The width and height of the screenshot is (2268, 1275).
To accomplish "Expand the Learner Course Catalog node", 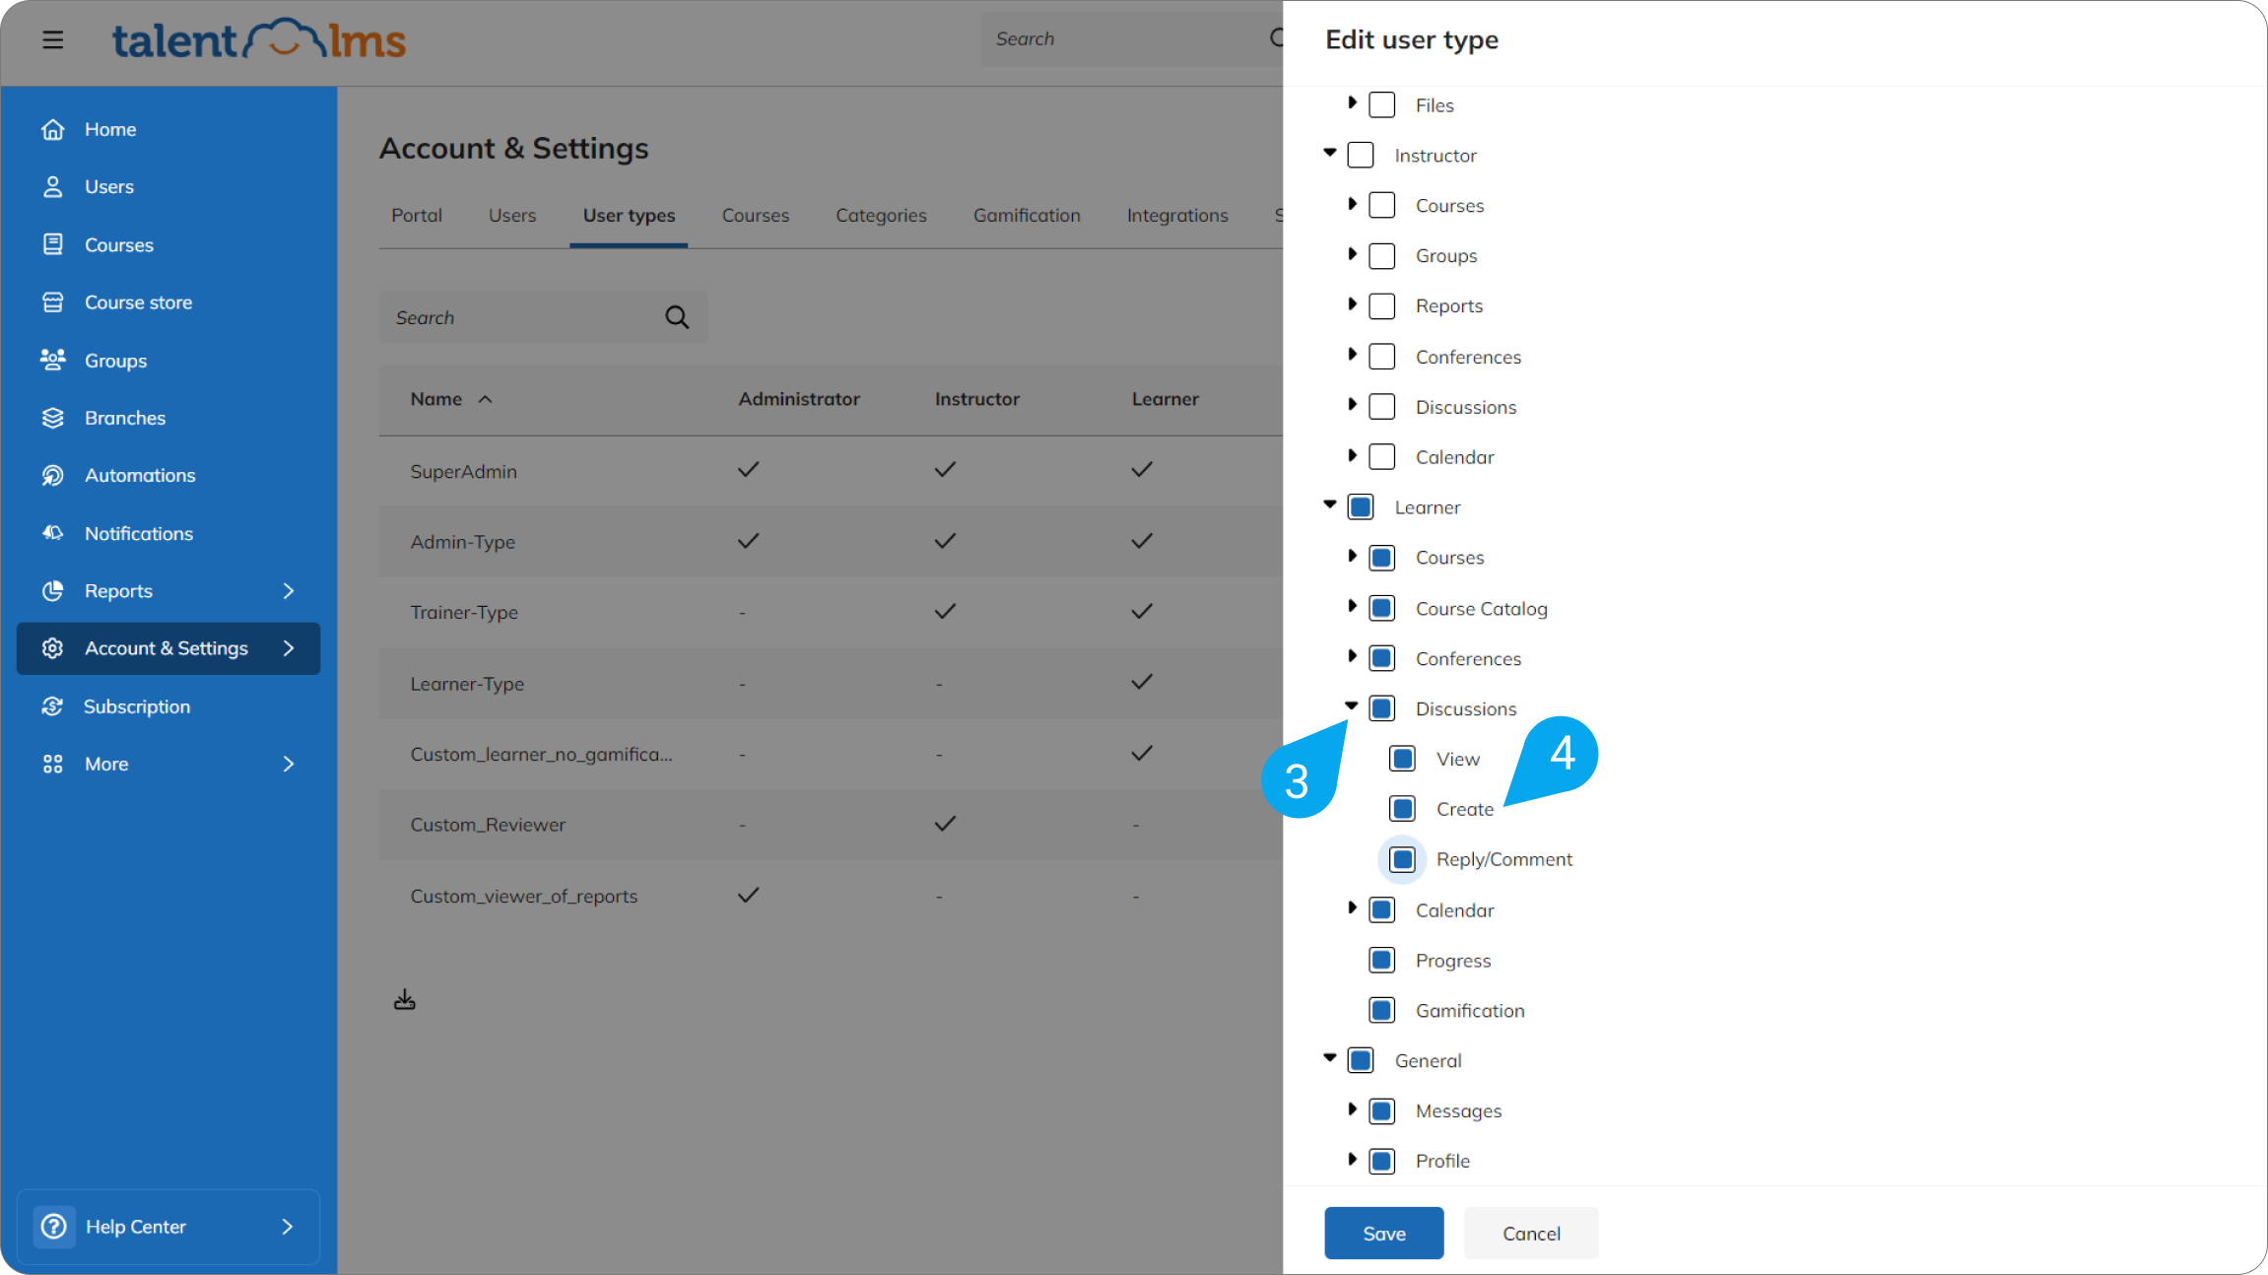I will coord(1352,607).
